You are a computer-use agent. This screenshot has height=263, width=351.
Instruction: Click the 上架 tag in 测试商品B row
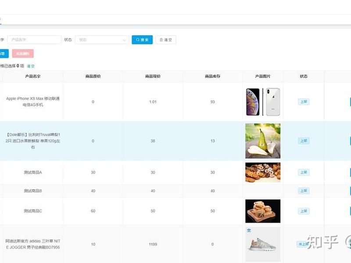tap(304, 191)
